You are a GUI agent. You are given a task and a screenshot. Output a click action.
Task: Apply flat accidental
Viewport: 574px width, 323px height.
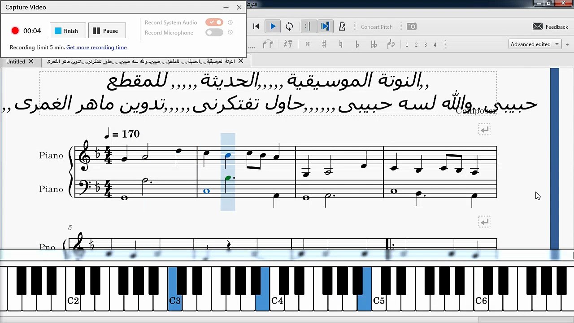(x=357, y=44)
